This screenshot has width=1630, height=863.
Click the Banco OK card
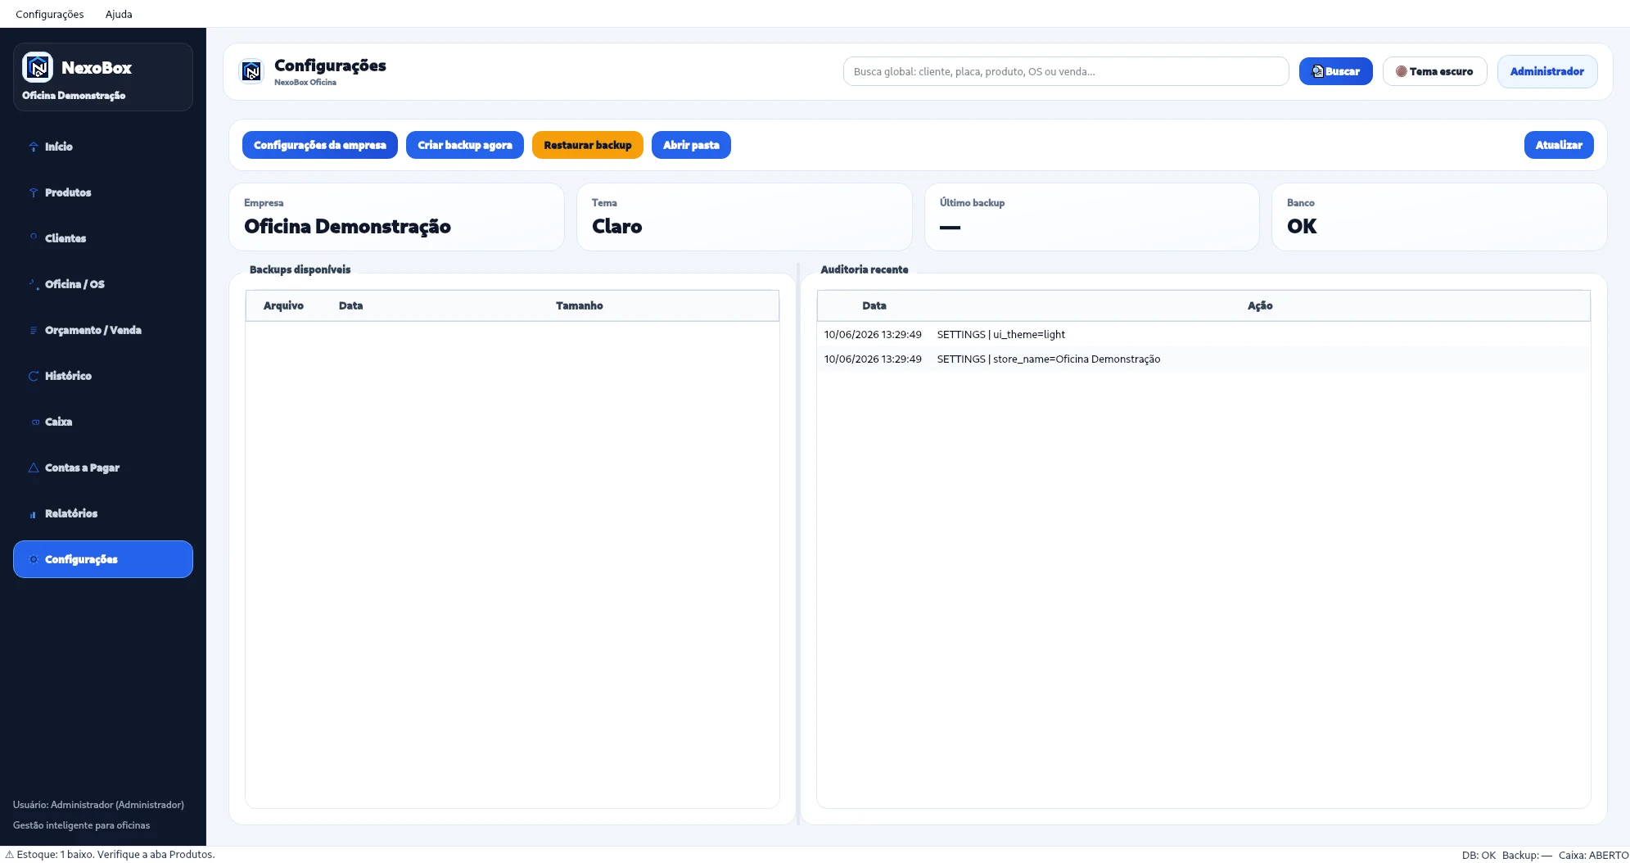point(1439,217)
